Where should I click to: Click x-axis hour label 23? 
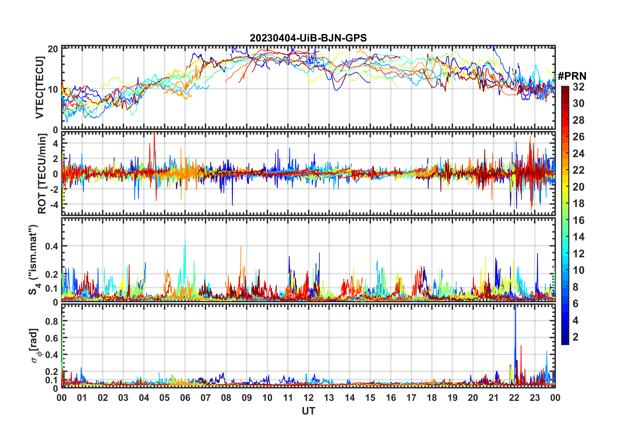[535, 398]
